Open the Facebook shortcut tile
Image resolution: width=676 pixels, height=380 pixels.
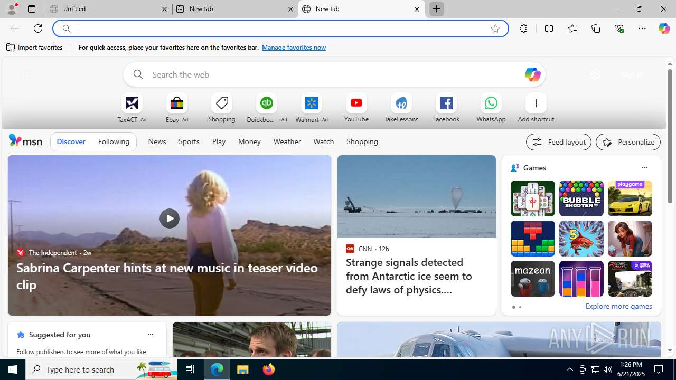tap(446, 108)
